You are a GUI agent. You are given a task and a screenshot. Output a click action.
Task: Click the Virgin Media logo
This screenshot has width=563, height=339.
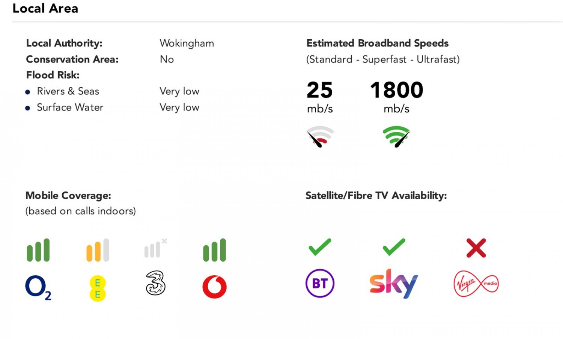pyautogui.click(x=476, y=284)
